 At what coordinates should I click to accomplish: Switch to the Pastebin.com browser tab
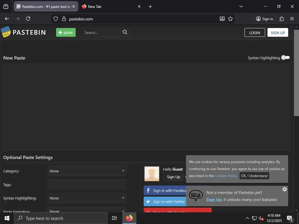[46, 6]
